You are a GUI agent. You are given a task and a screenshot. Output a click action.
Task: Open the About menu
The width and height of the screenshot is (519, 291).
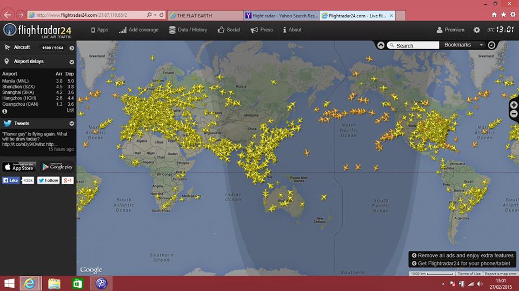click(x=292, y=30)
